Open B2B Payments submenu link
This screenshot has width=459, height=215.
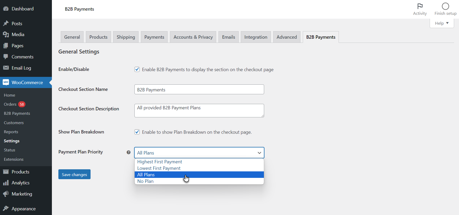tap(17, 113)
